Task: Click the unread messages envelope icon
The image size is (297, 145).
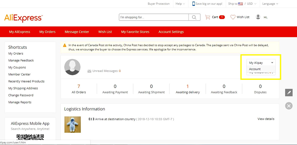Action: coord(89,71)
